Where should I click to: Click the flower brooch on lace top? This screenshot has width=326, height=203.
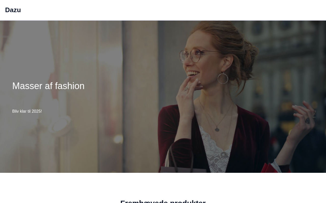point(224,155)
